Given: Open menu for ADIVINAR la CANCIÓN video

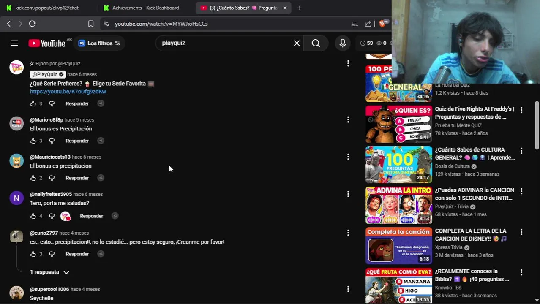Looking at the screenshot, I should click(521, 191).
